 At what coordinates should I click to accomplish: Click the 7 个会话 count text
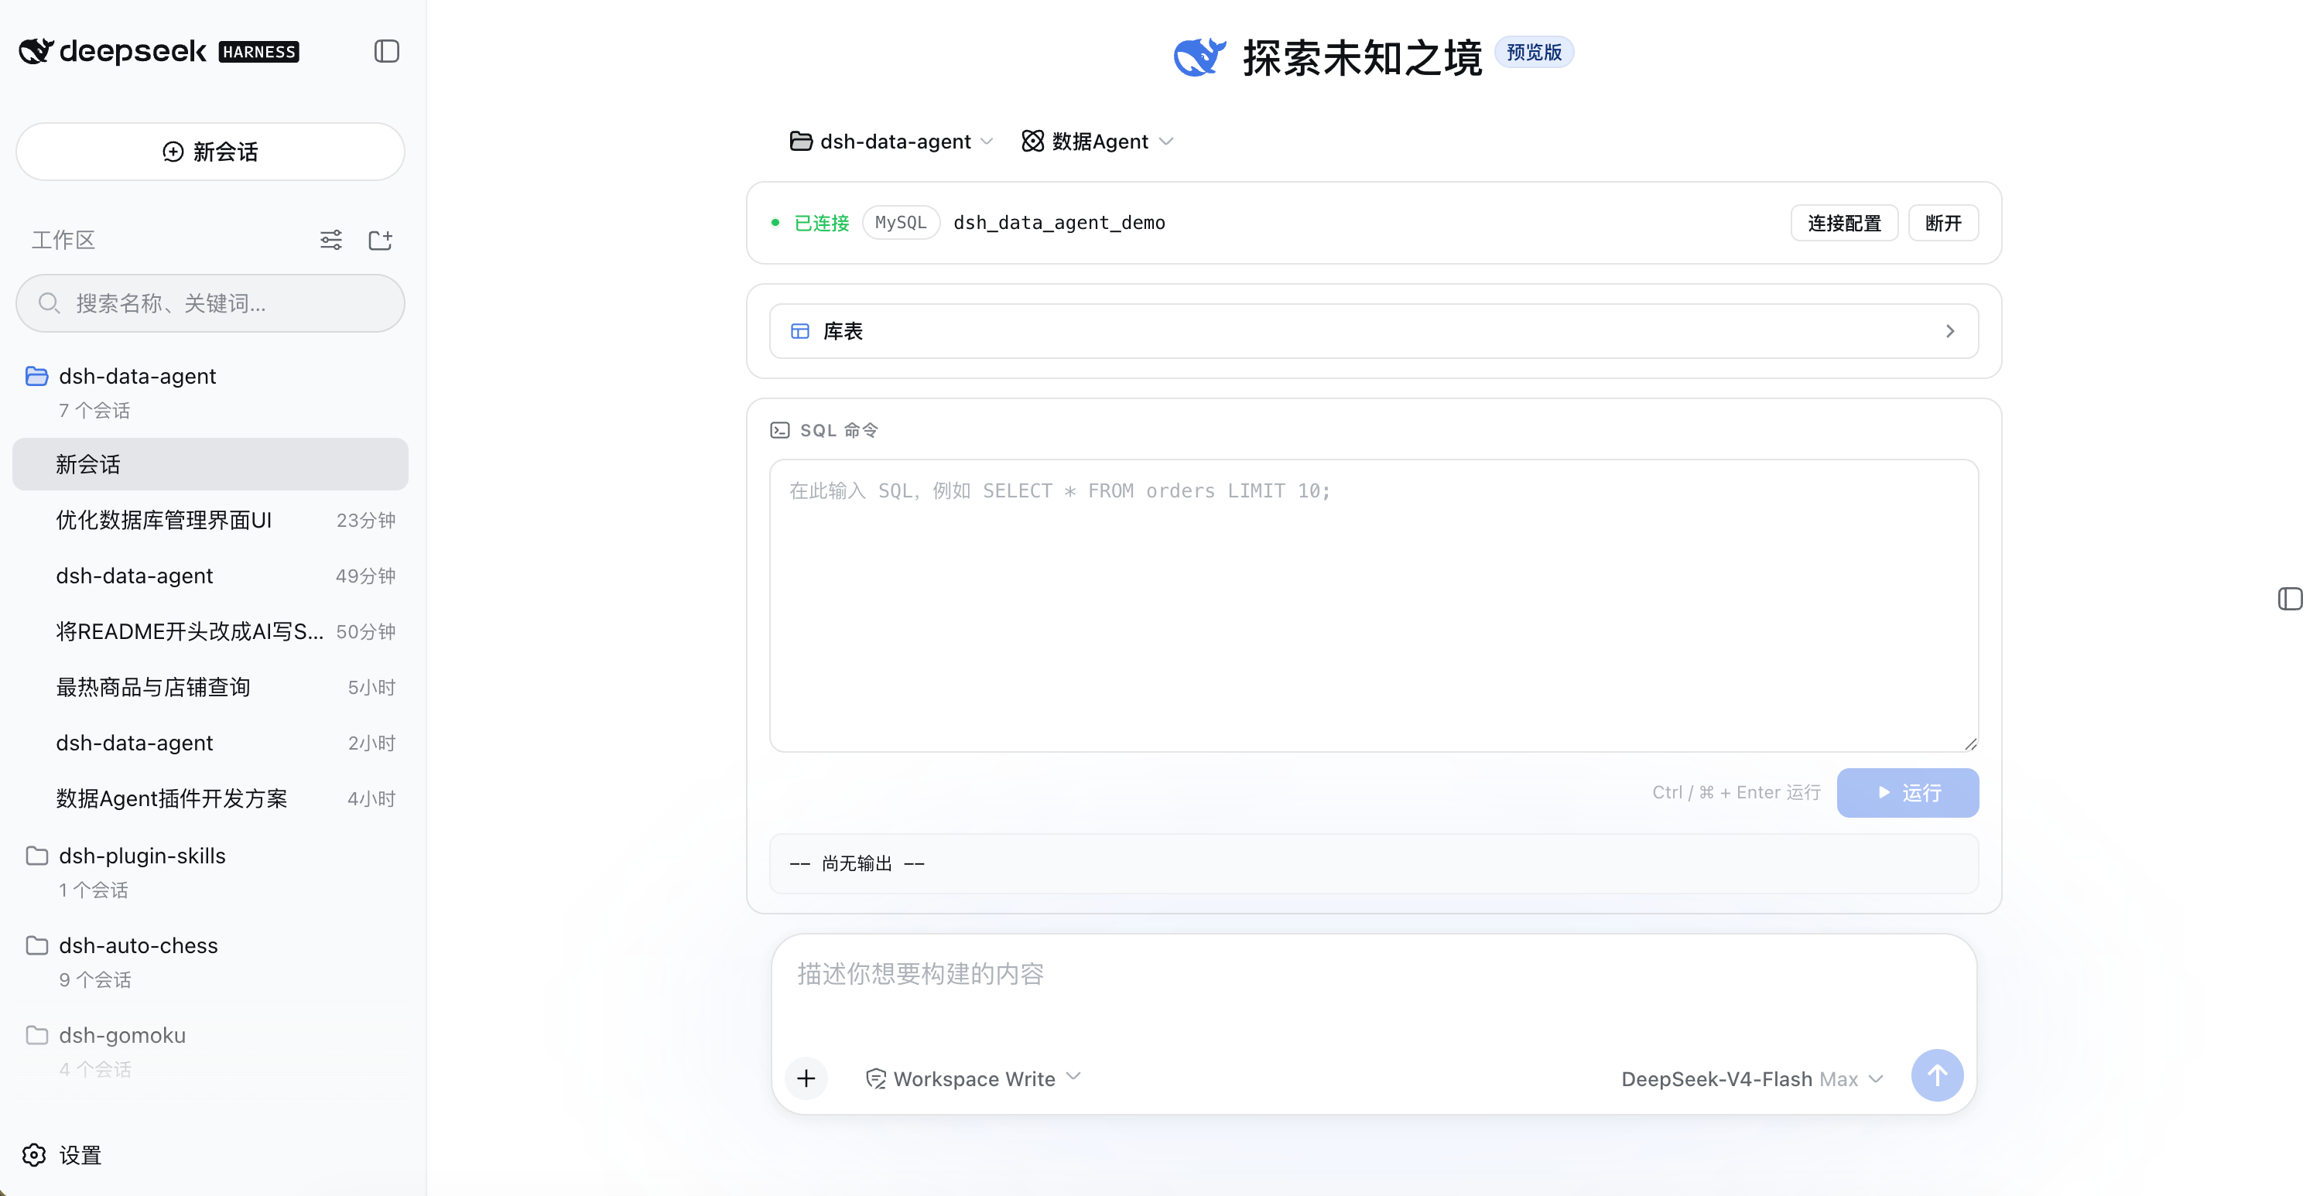point(94,411)
